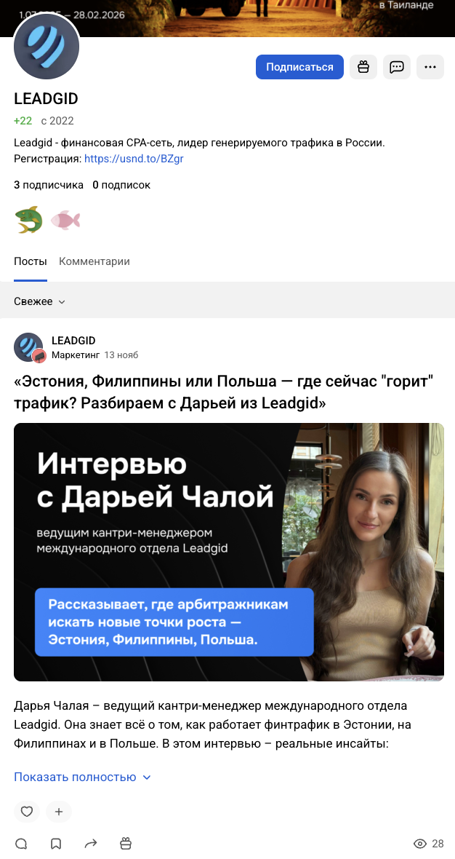Subscribe using the Подписаться button
This screenshot has width=455, height=859.
click(299, 67)
